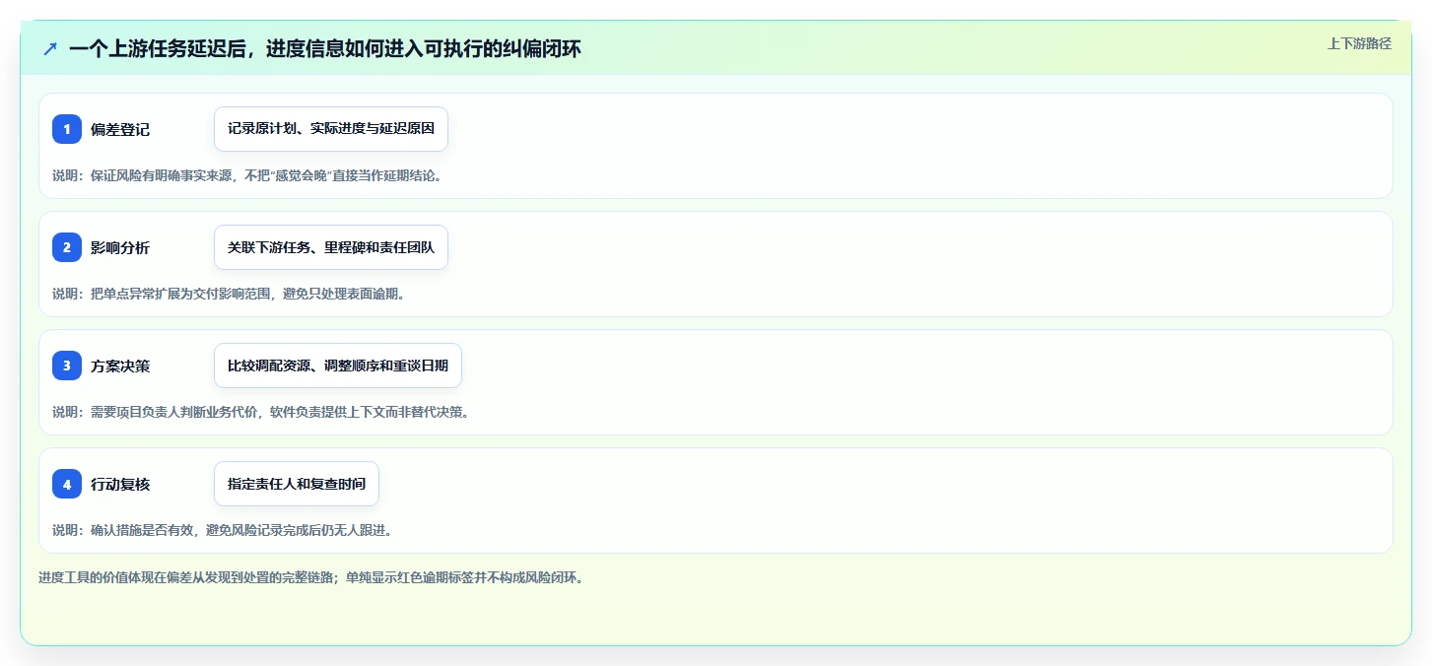
Task: Click the 偏差登记 step title
Action: click(120, 129)
